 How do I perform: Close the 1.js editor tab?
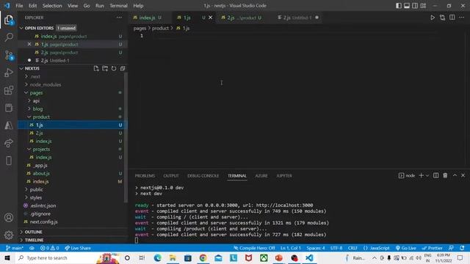tap(211, 18)
